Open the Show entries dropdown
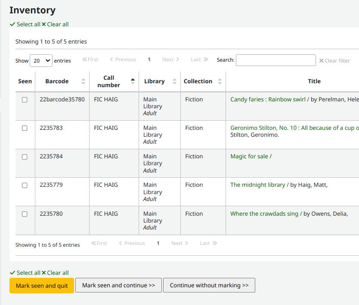The height and width of the screenshot is (305, 359). pyautogui.click(x=40, y=61)
